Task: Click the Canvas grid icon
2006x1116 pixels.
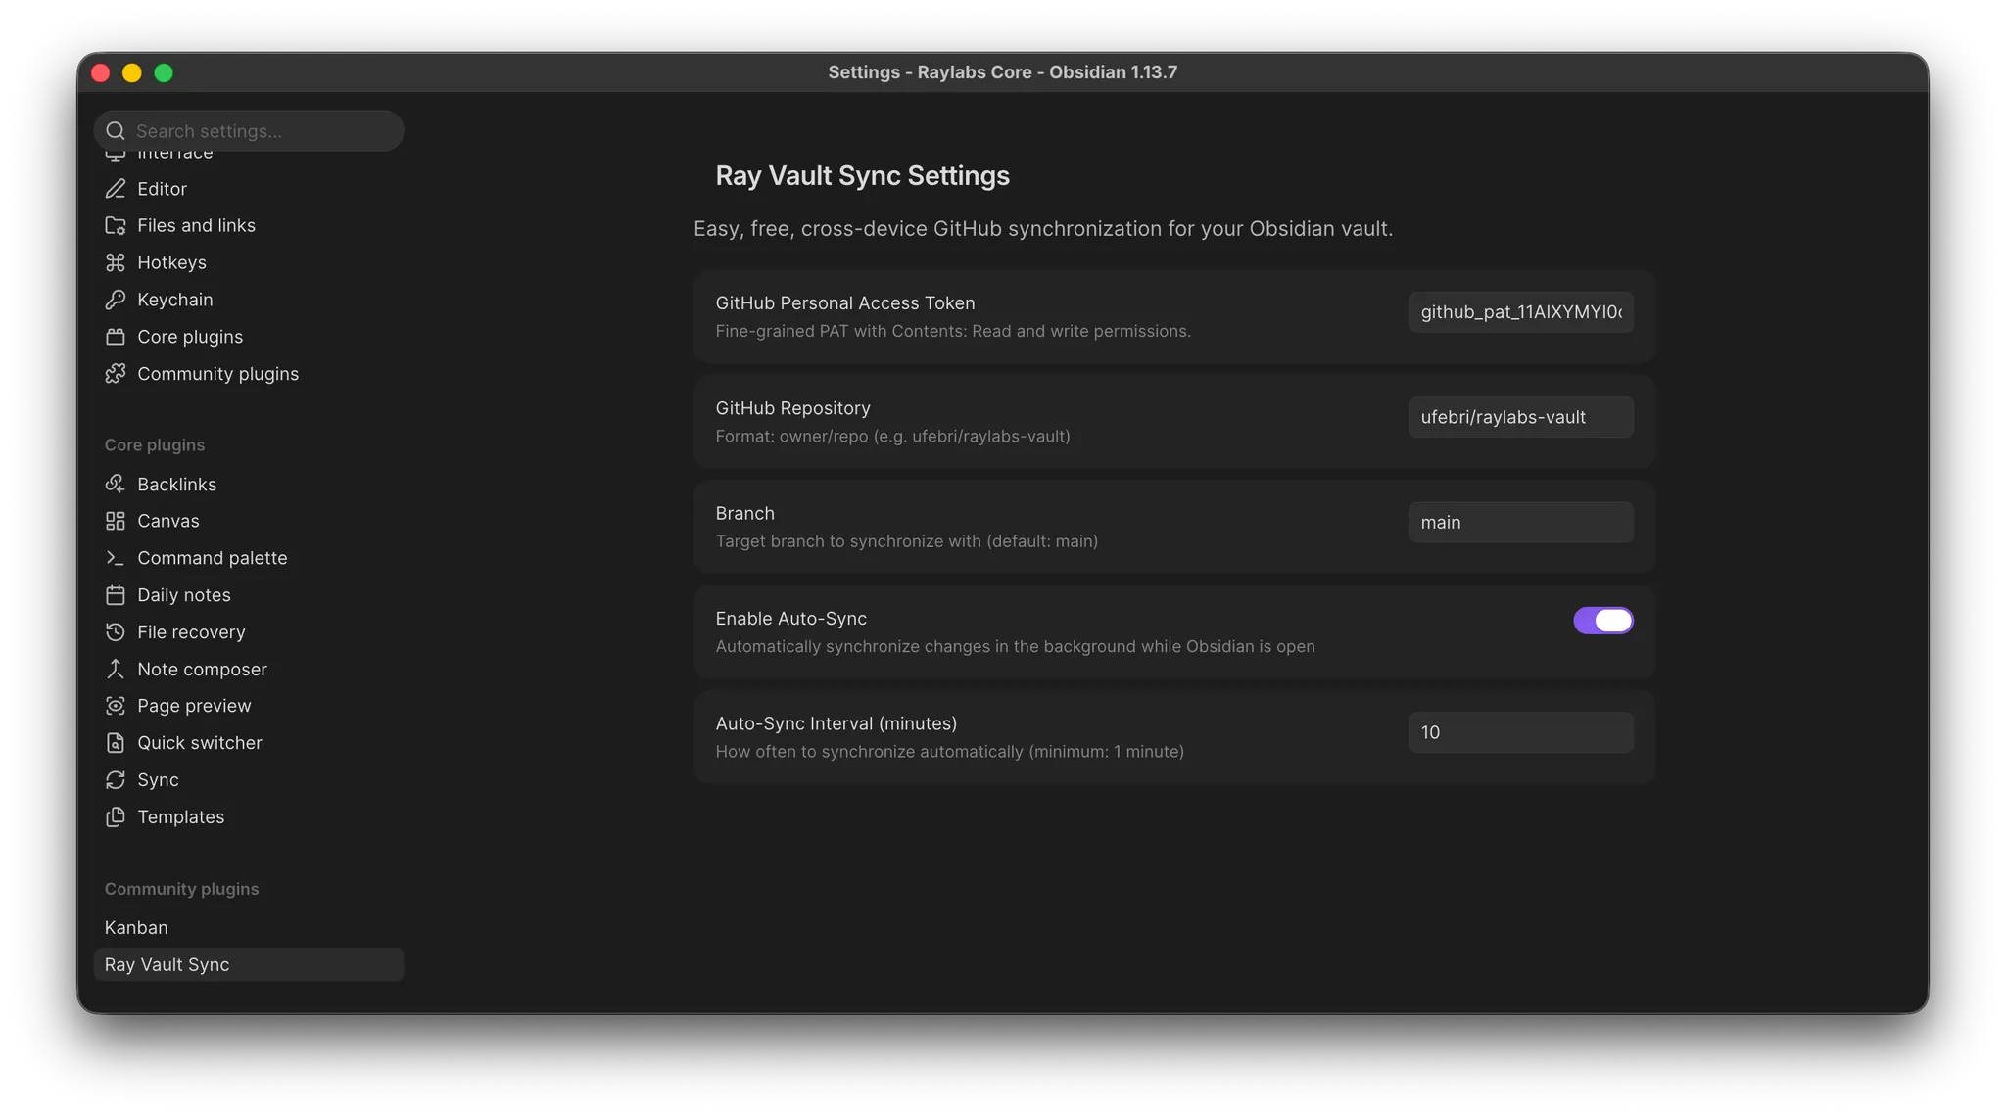Action: click(116, 521)
